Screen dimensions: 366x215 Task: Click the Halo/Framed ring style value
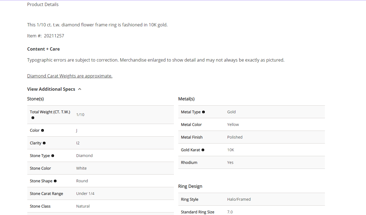pos(239,199)
